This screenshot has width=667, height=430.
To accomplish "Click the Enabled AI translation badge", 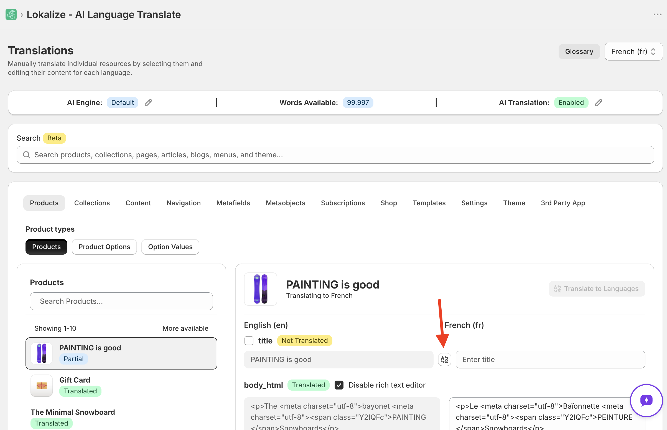I will point(571,103).
